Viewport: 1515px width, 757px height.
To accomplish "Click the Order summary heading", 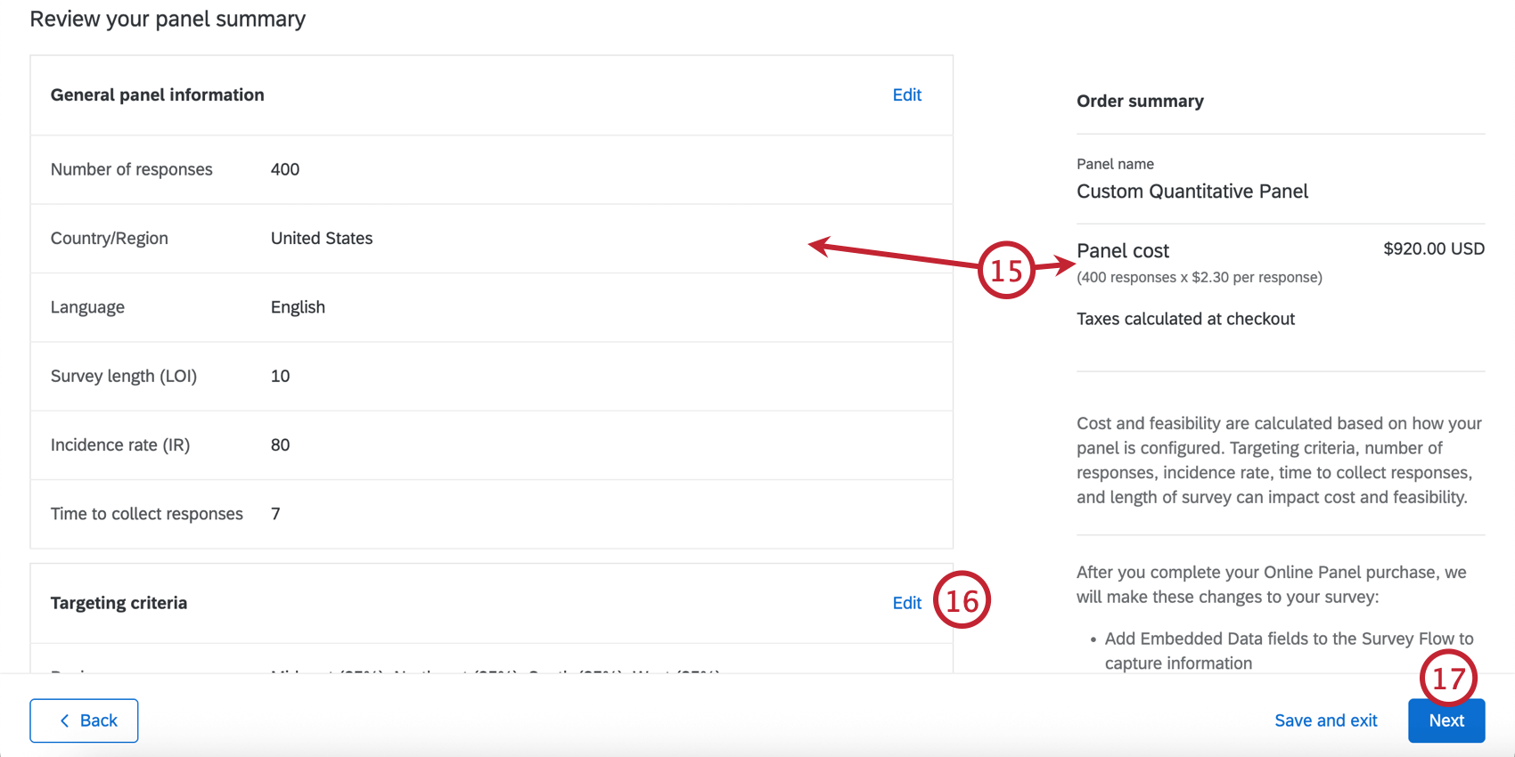I will (x=1140, y=102).
